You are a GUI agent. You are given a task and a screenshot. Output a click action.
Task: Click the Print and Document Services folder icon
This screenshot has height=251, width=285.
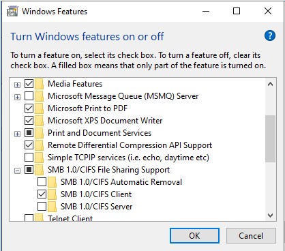tap(39, 133)
